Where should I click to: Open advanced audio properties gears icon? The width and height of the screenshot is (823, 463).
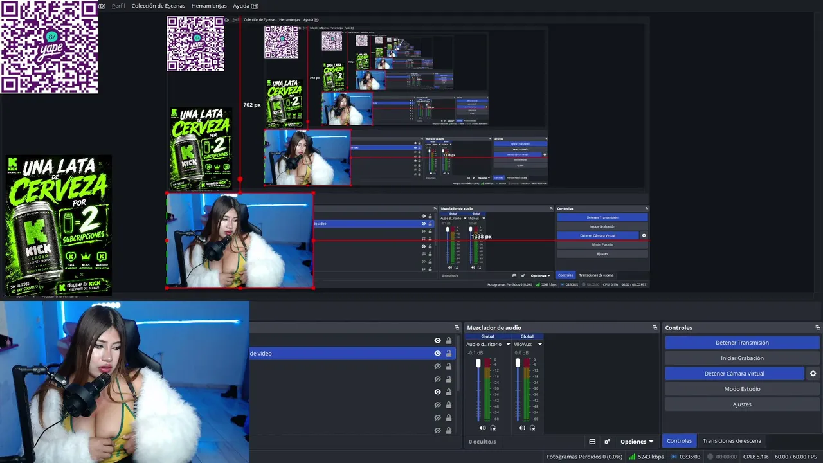[607, 442]
